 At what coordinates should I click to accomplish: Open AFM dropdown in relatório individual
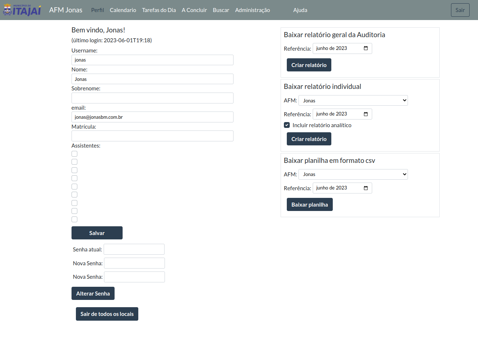(x=353, y=101)
